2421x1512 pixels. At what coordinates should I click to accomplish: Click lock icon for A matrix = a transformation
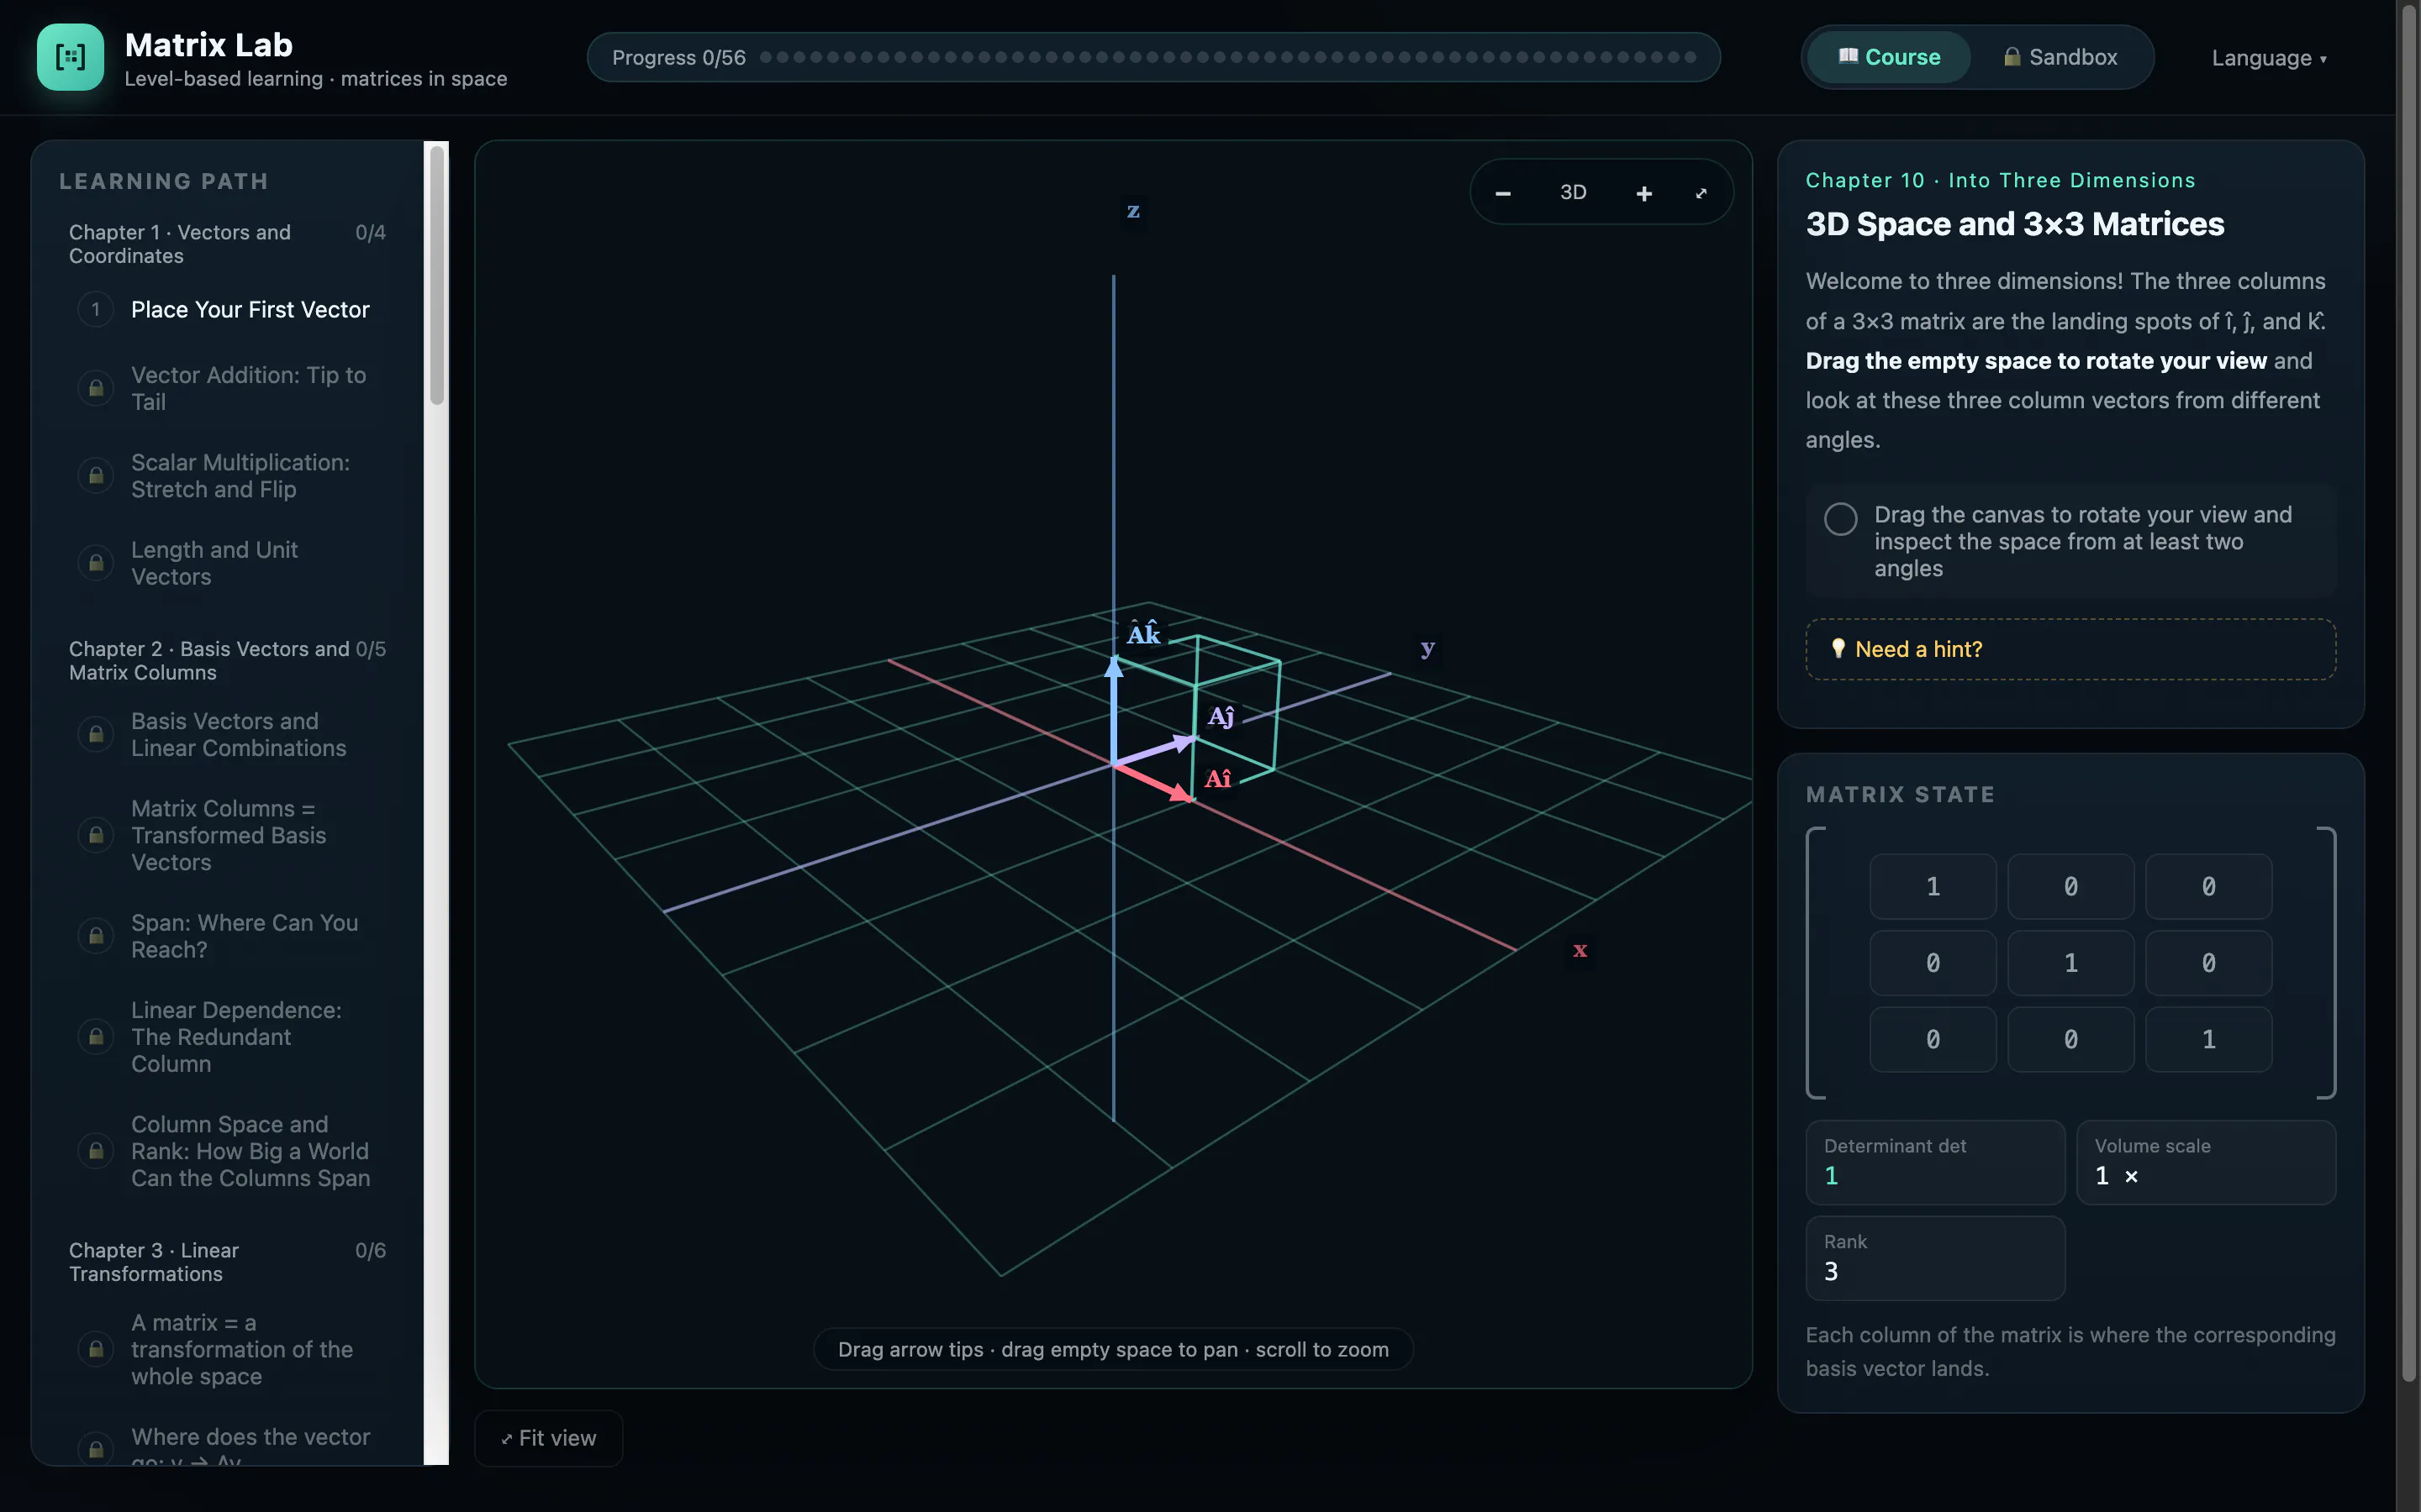tap(96, 1349)
